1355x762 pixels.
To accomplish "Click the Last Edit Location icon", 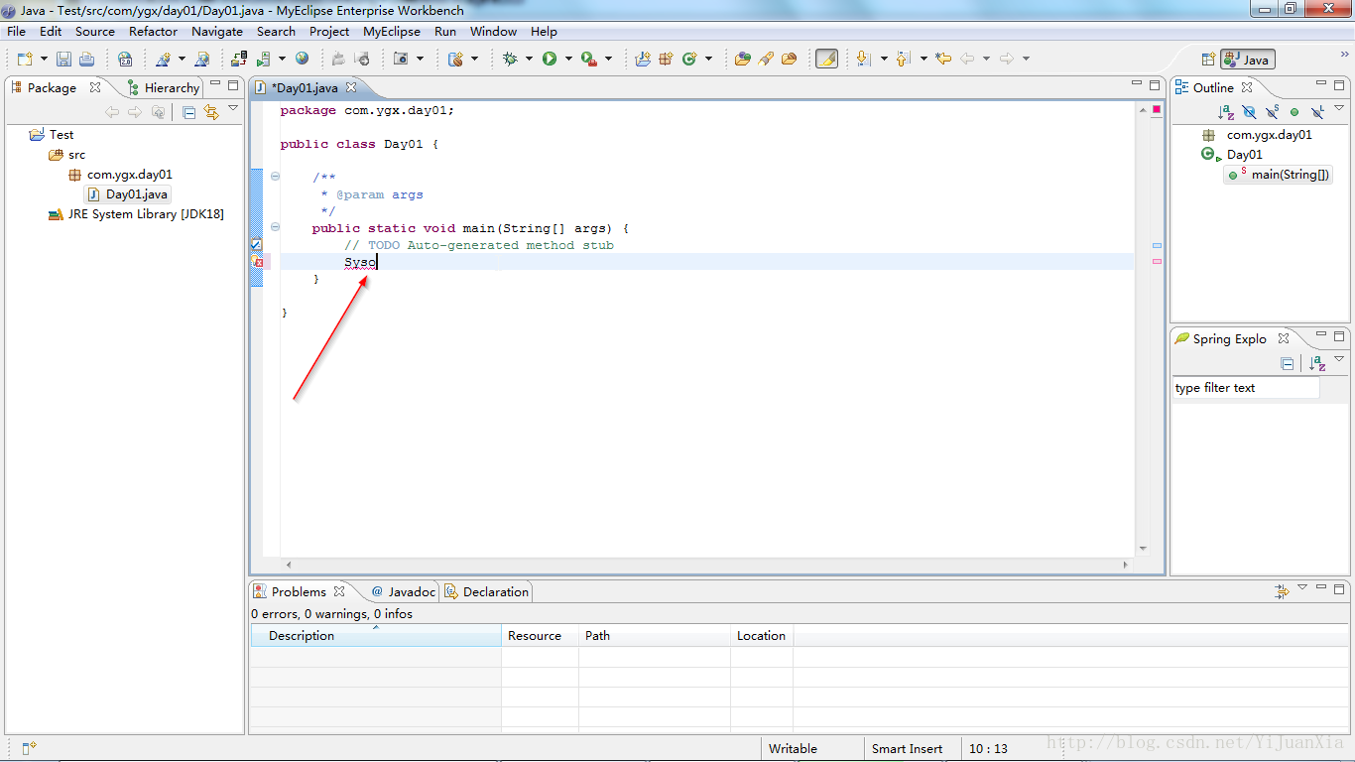I will [x=943, y=59].
